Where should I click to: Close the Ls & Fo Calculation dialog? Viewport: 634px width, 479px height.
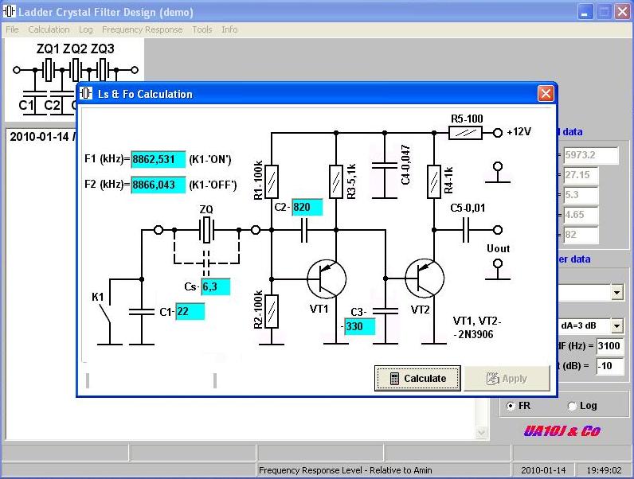click(546, 94)
